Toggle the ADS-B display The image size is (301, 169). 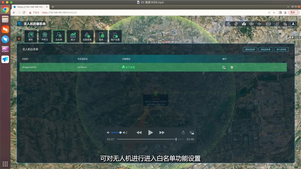click(x=268, y=24)
